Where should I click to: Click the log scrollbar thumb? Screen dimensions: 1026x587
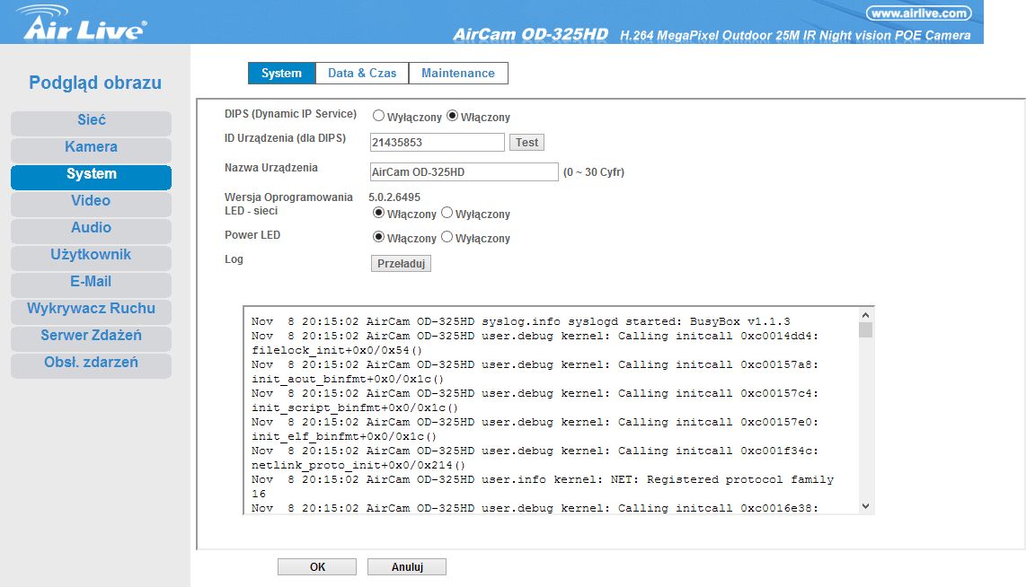(x=866, y=330)
